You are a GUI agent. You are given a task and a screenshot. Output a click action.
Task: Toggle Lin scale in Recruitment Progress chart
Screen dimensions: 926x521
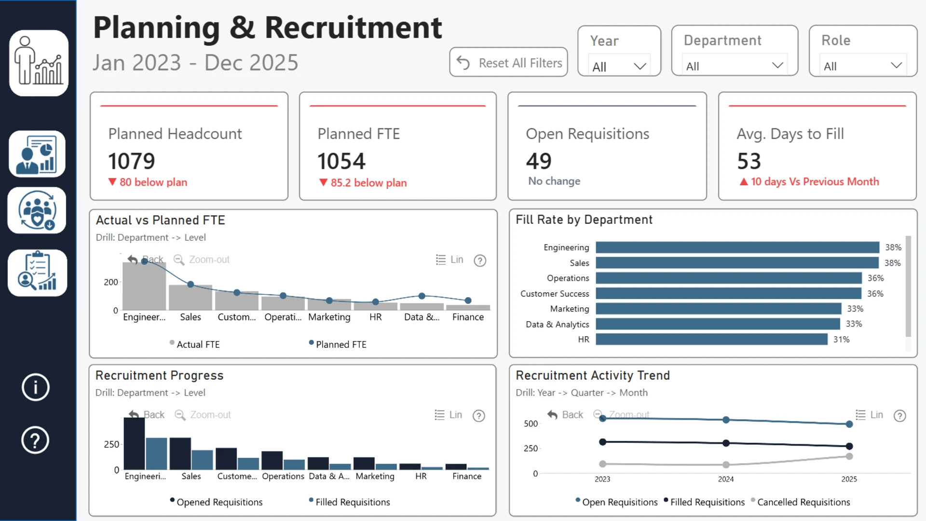pos(449,415)
